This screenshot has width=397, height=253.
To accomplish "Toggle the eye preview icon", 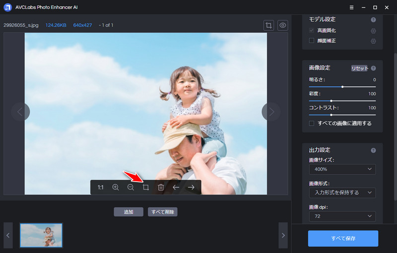I will 282,25.
